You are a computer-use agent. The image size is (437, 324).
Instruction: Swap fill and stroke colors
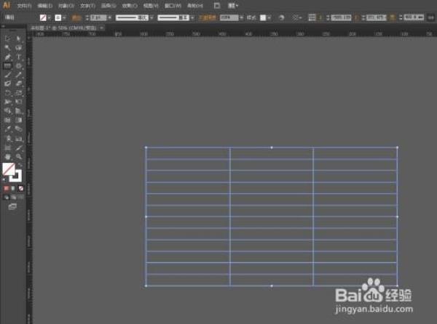tap(20, 166)
